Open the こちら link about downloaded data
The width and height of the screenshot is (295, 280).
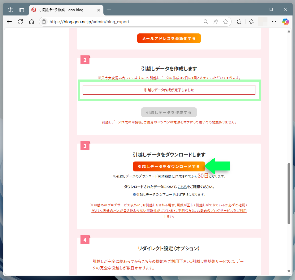182,187
